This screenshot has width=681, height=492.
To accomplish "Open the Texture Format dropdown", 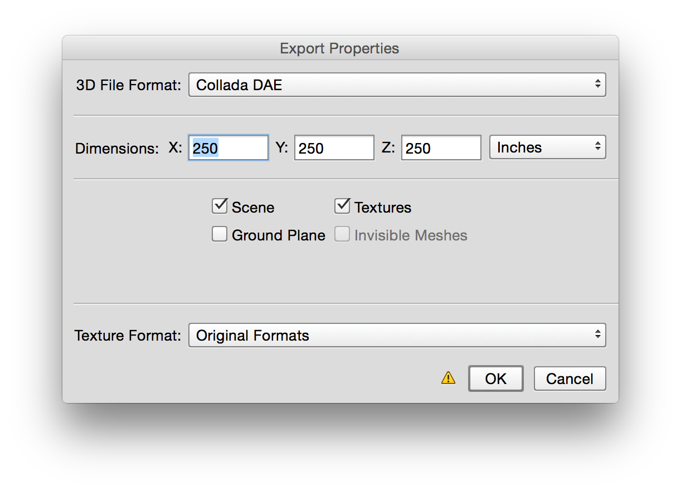I will pos(397,335).
